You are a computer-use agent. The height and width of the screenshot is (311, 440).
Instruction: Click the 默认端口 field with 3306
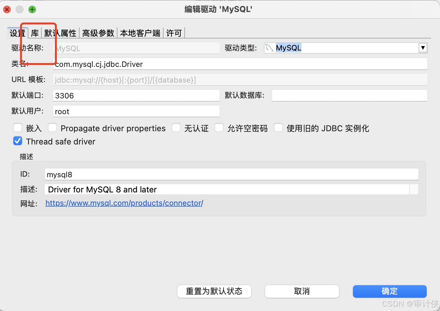(x=136, y=96)
